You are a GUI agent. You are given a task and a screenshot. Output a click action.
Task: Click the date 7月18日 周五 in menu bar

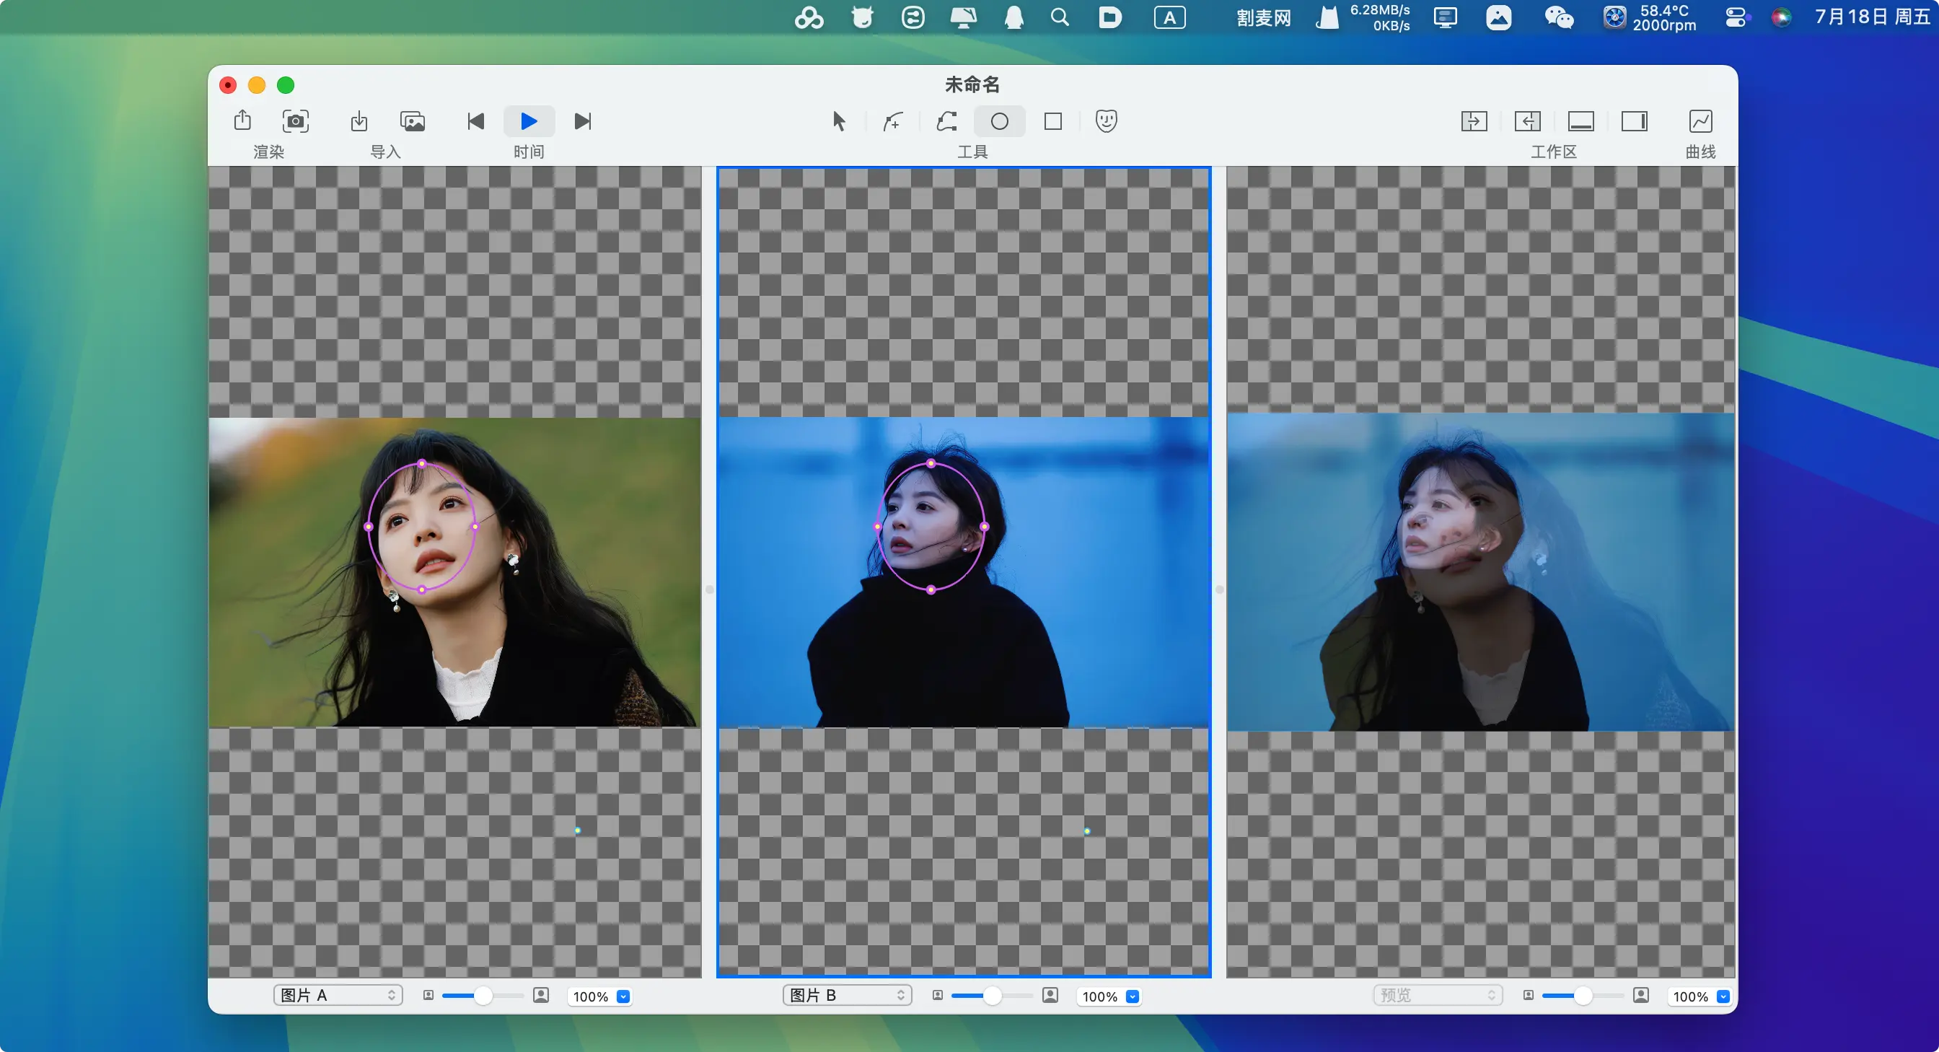tap(1872, 17)
